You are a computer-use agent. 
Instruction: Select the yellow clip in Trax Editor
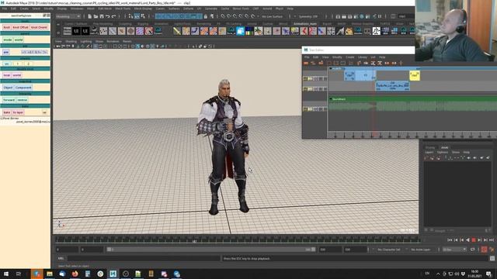click(415, 75)
